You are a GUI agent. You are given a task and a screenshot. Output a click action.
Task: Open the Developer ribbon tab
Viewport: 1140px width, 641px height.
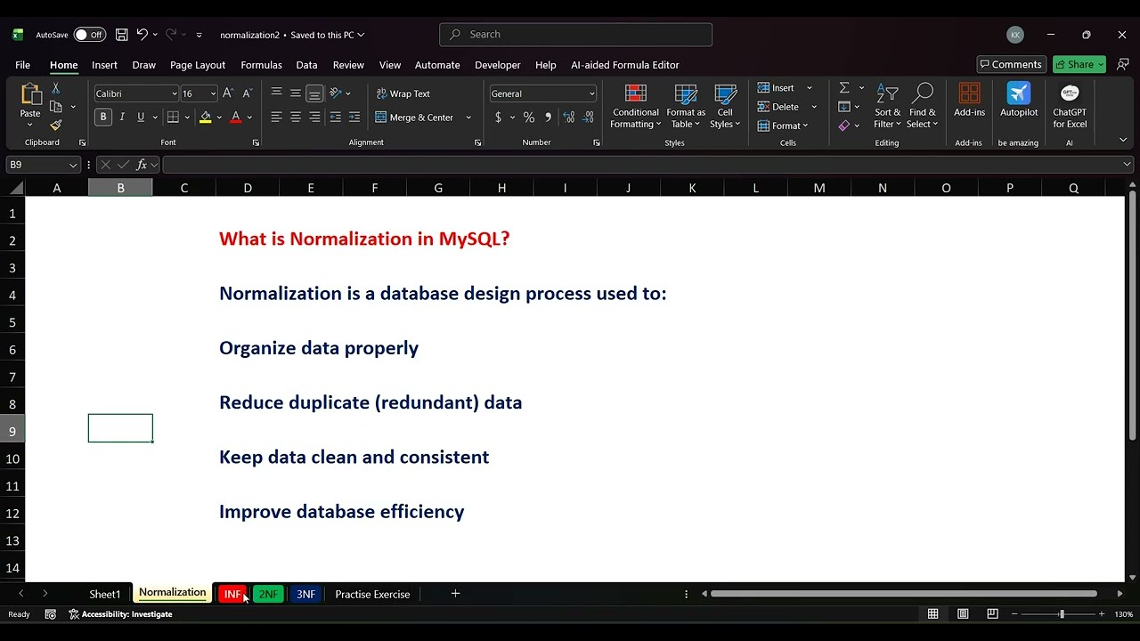click(x=497, y=65)
